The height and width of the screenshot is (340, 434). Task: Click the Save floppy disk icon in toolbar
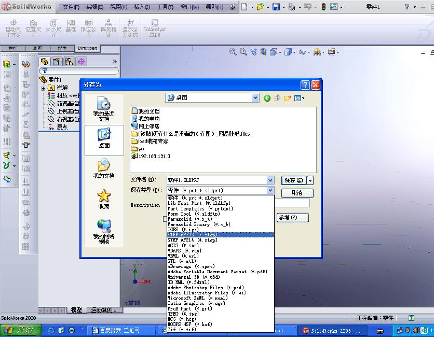[276, 7]
